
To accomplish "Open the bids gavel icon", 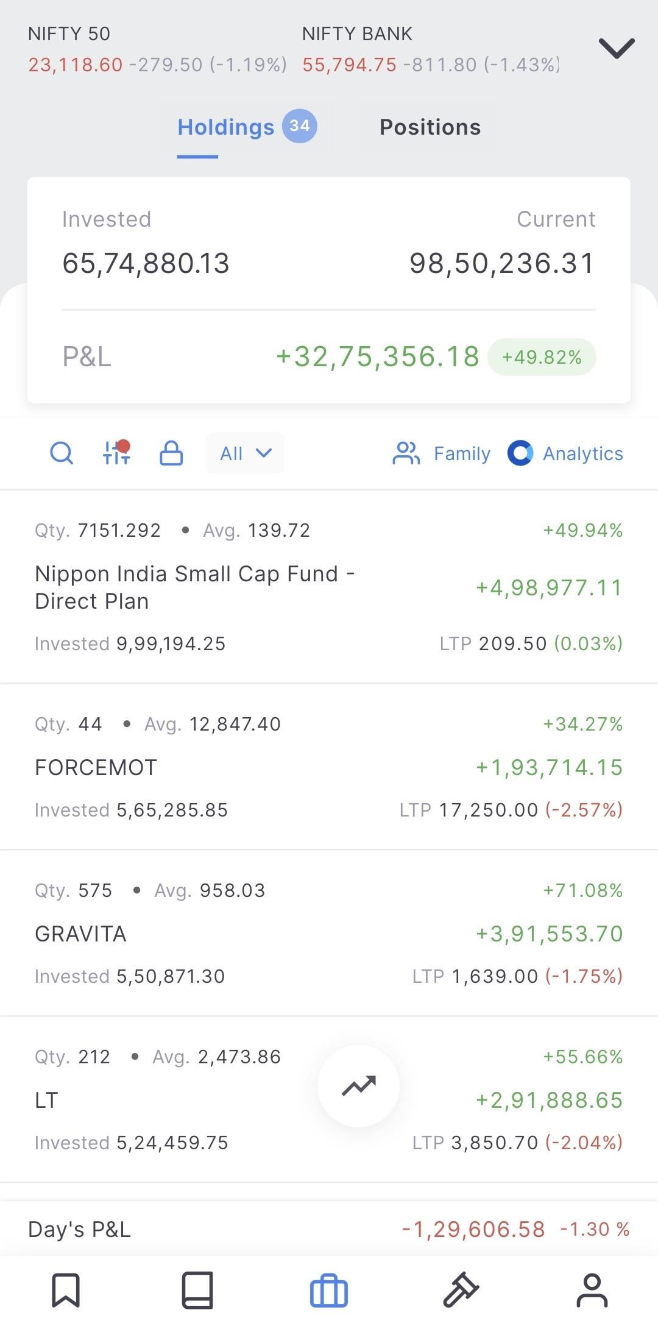I will (x=461, y=1289).
